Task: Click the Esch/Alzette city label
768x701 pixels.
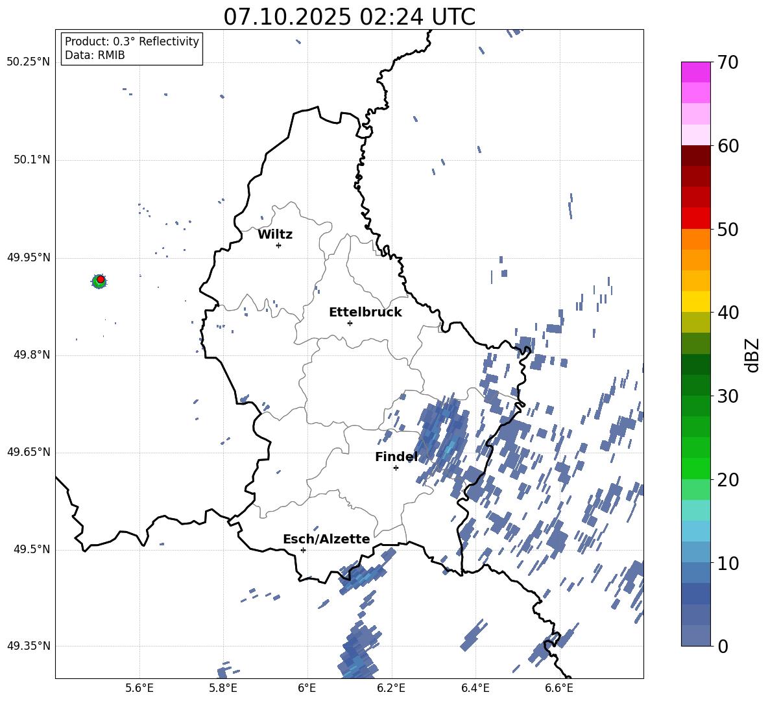Action: click(326, 539)
